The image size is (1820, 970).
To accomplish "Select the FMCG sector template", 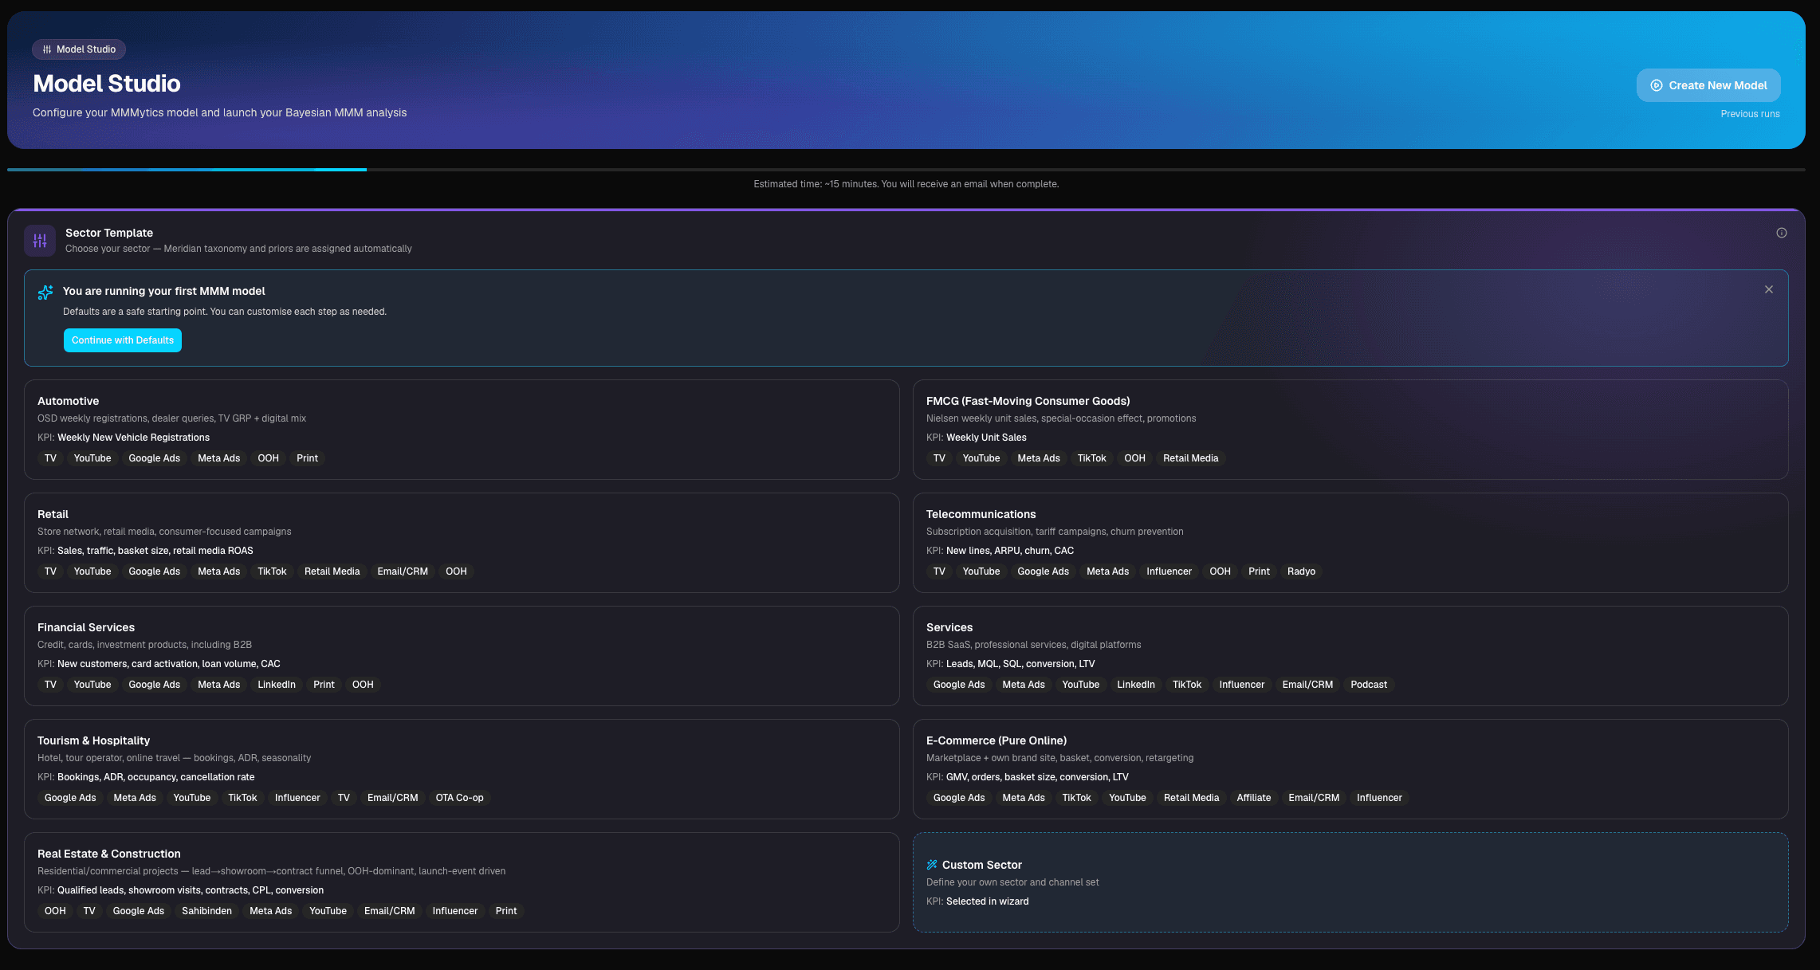I will (1350, 430).
